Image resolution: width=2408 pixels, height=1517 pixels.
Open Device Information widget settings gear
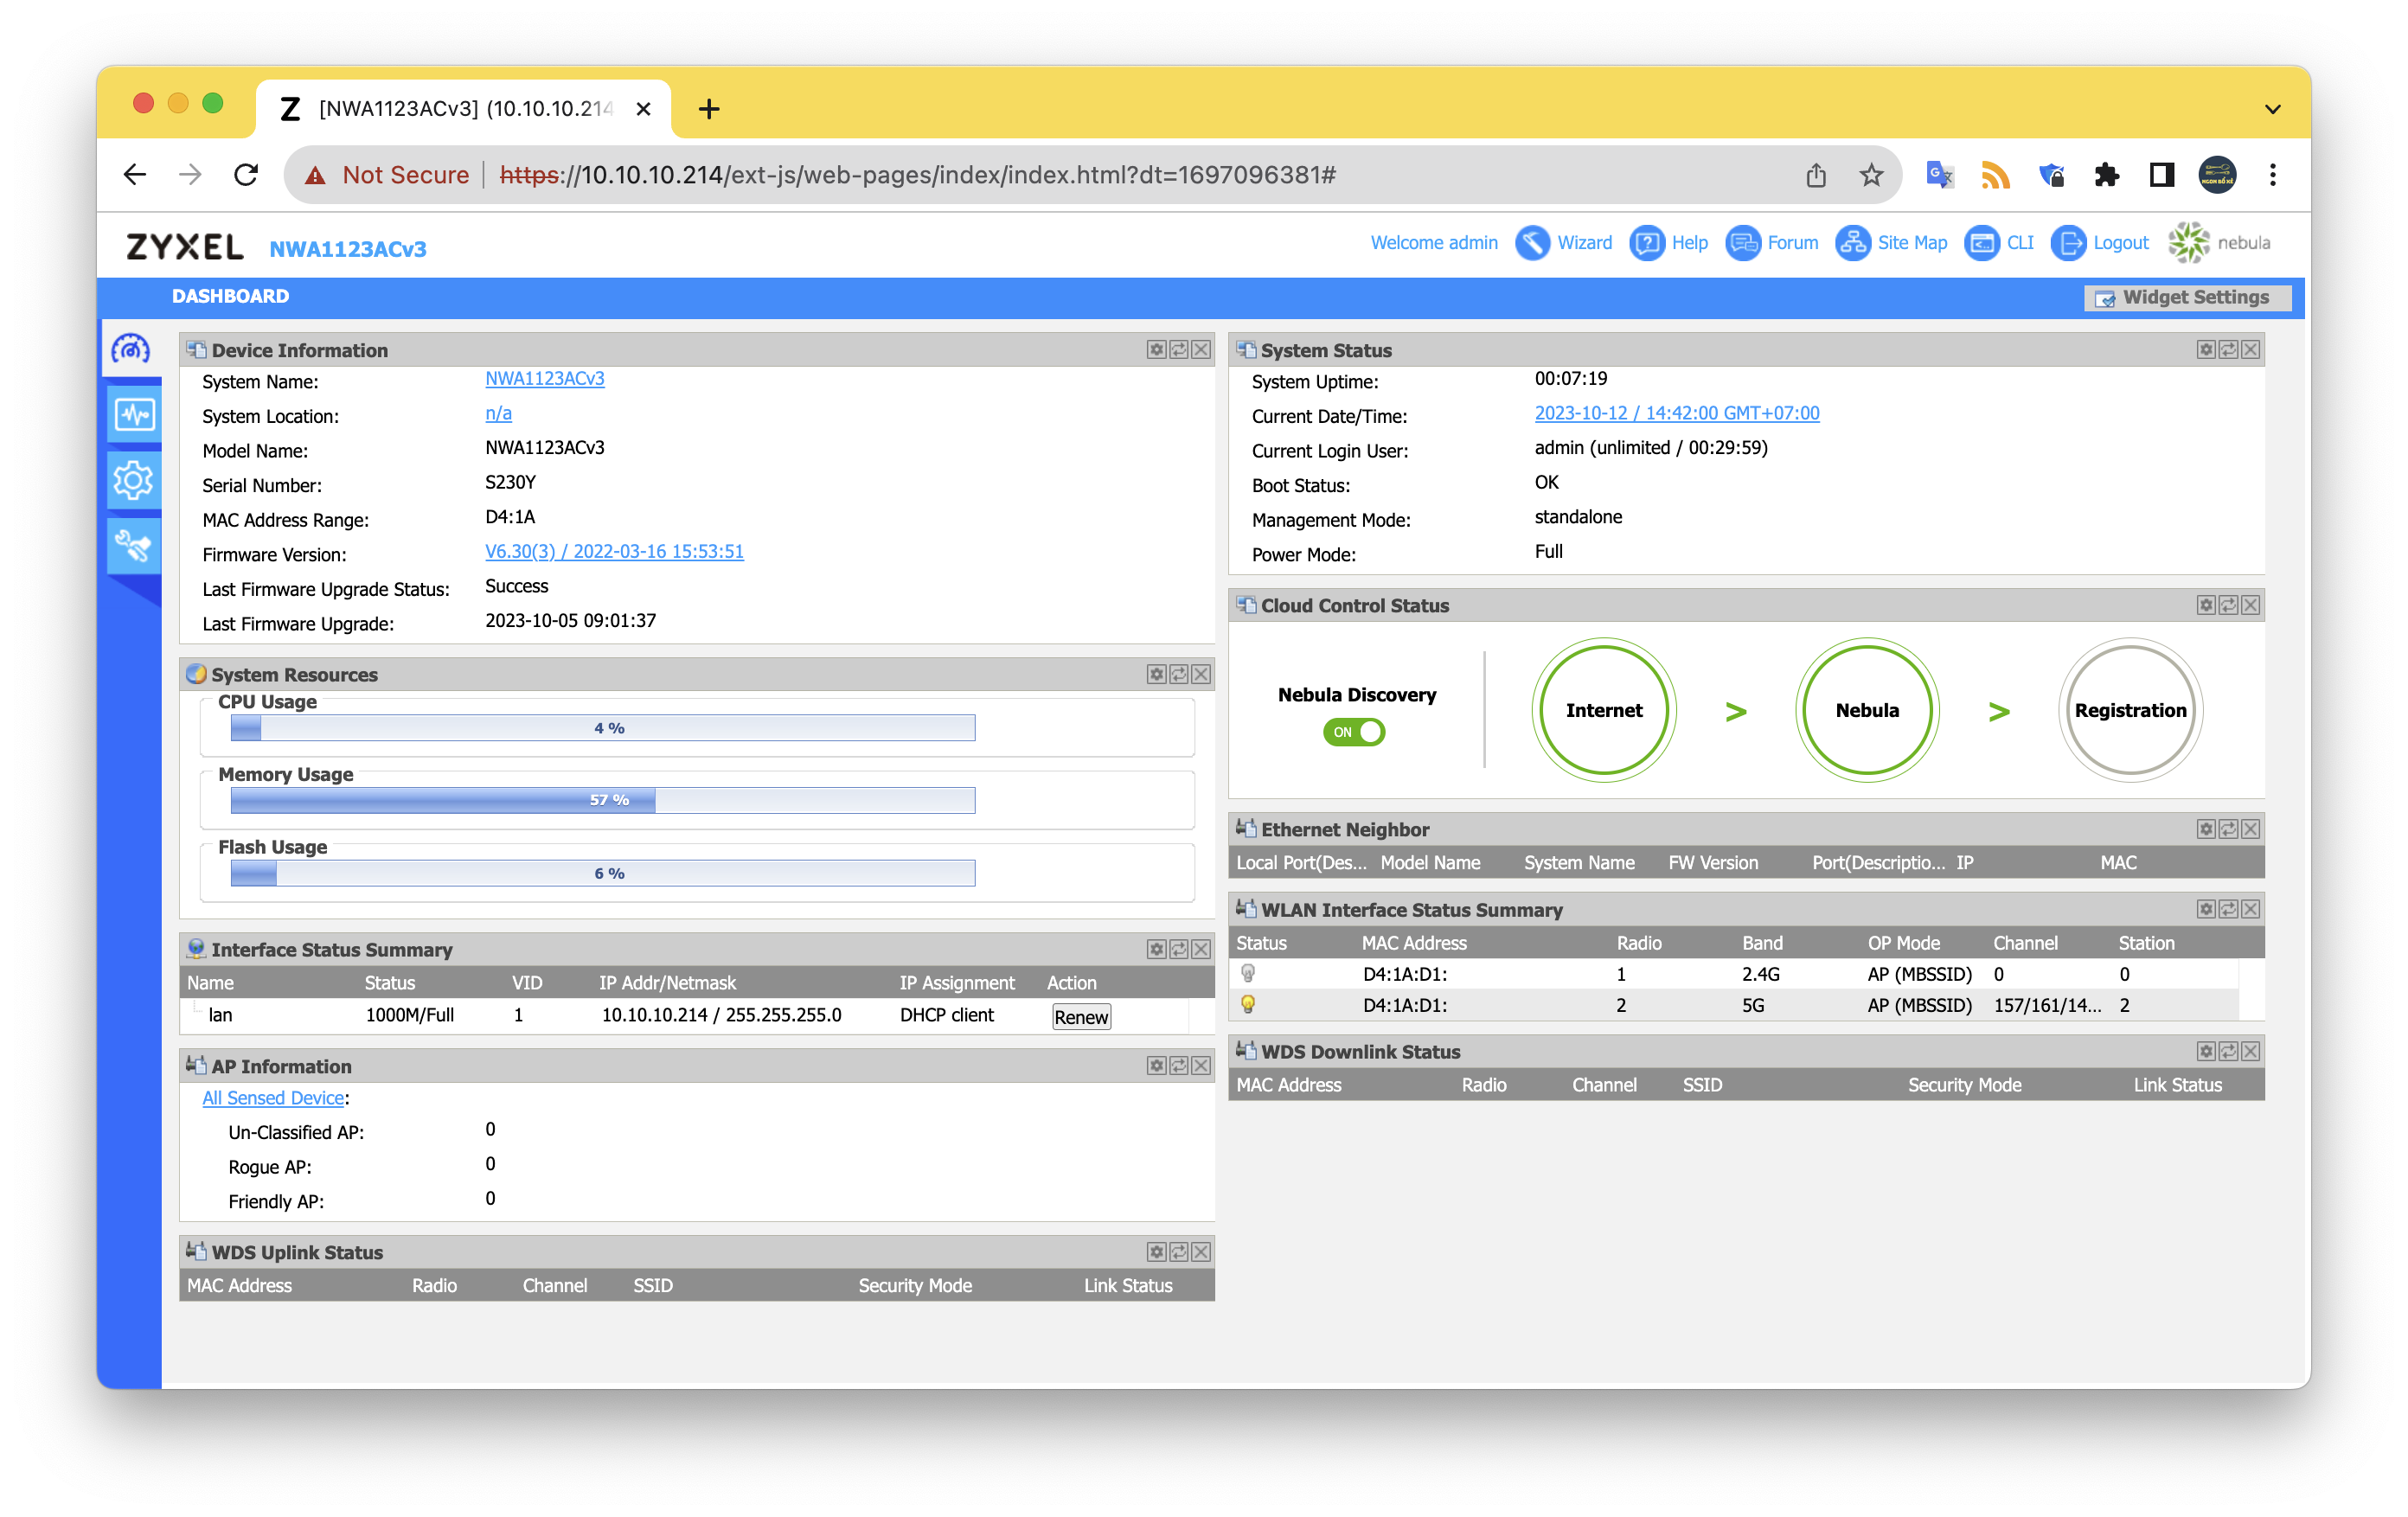click(1156, 350)
